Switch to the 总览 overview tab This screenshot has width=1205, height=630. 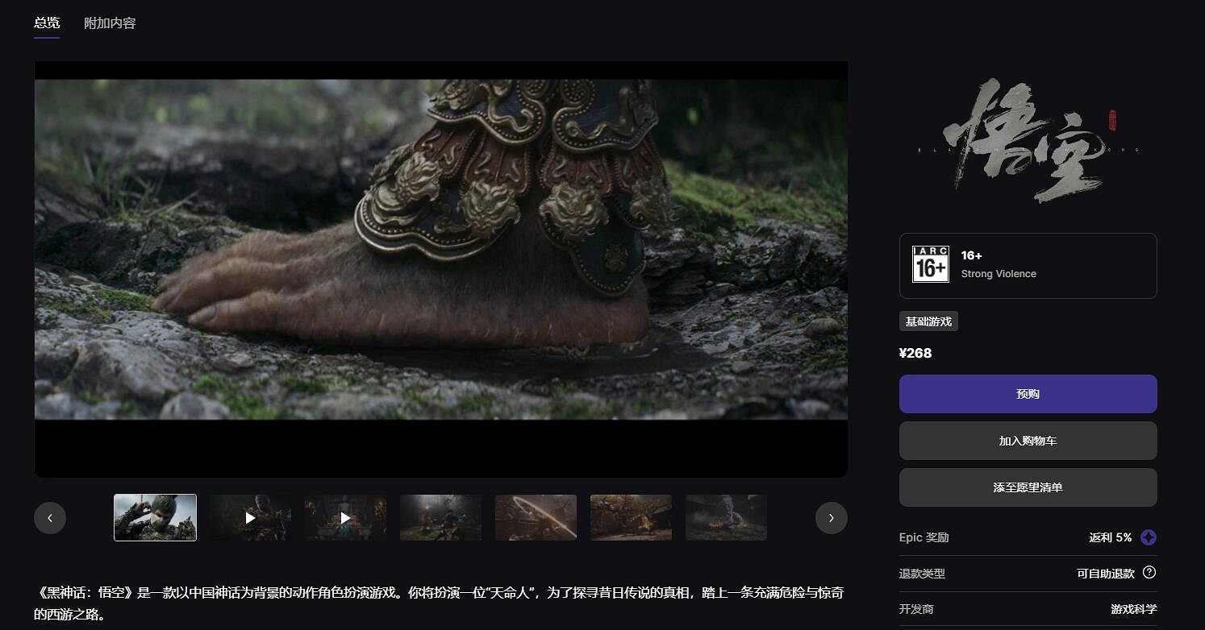click(x=47, y=23)
